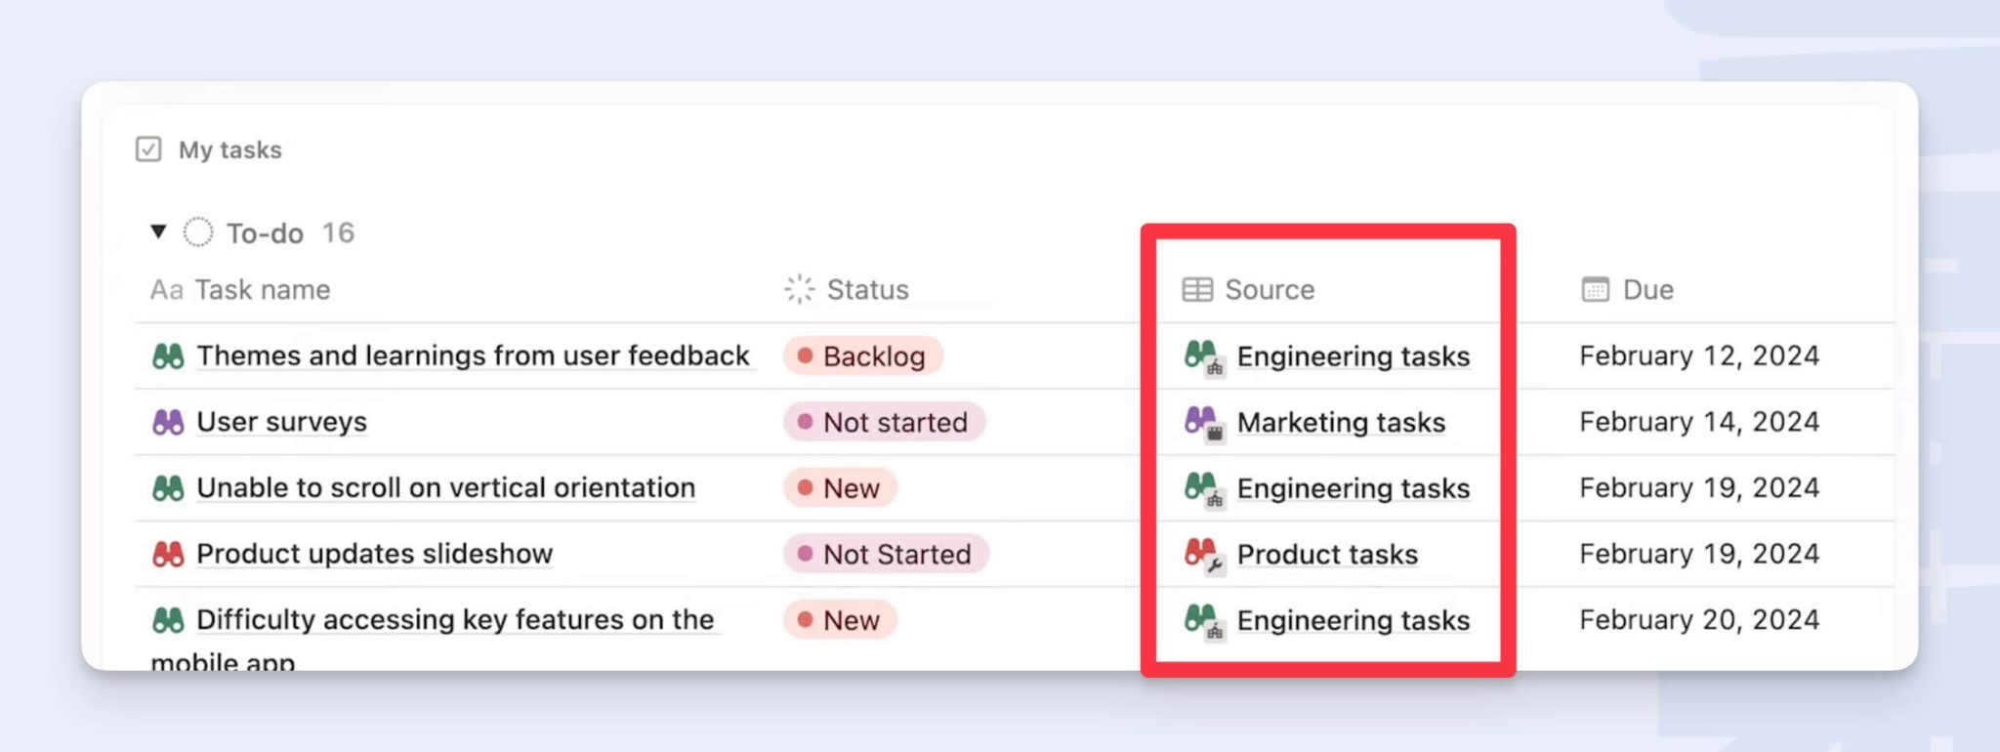Change the Not started status of User surveys
The image size is (2000, 752).
(884, 422)
